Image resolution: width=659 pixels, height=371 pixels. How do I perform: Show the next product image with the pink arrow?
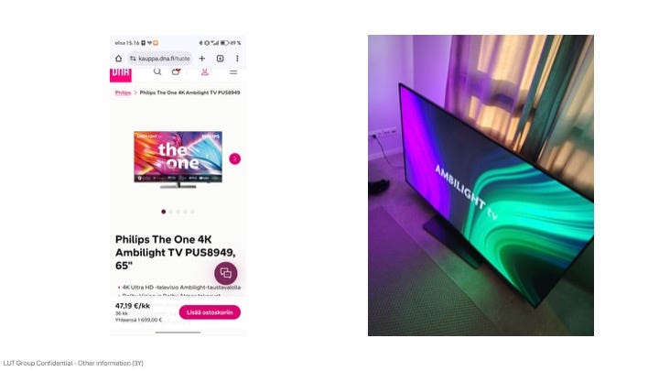(235, 158)
